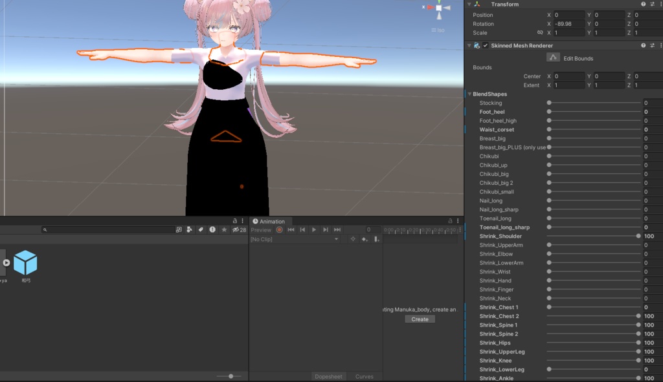Screen dimensions: 663x382
Task: Toggle Animation window lock
Action: point(450,221)
